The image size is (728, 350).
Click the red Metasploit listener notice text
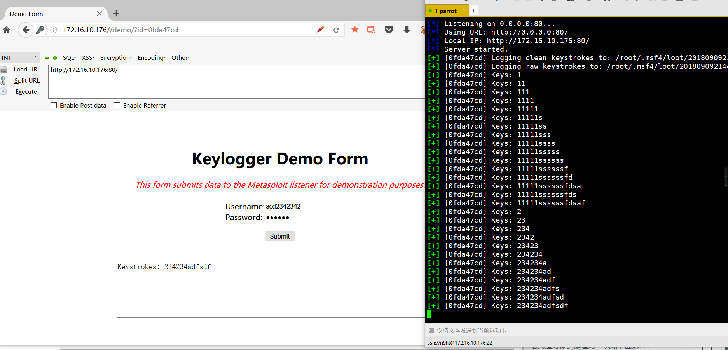pyautogui.click(x=280, y=185)
